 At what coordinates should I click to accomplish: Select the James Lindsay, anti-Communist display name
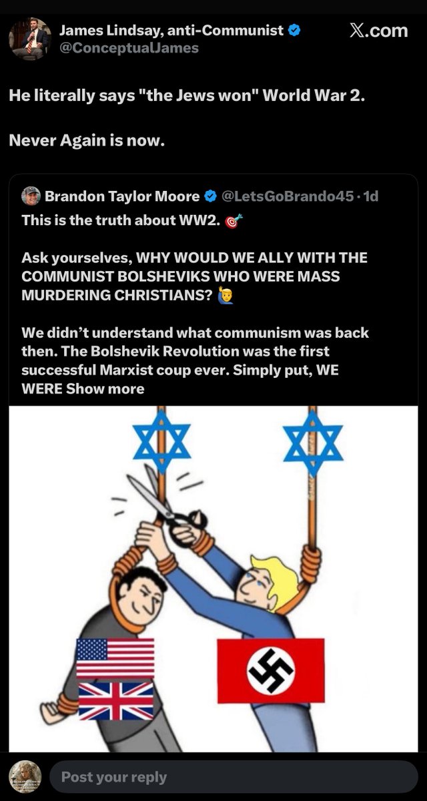[171, 30]
